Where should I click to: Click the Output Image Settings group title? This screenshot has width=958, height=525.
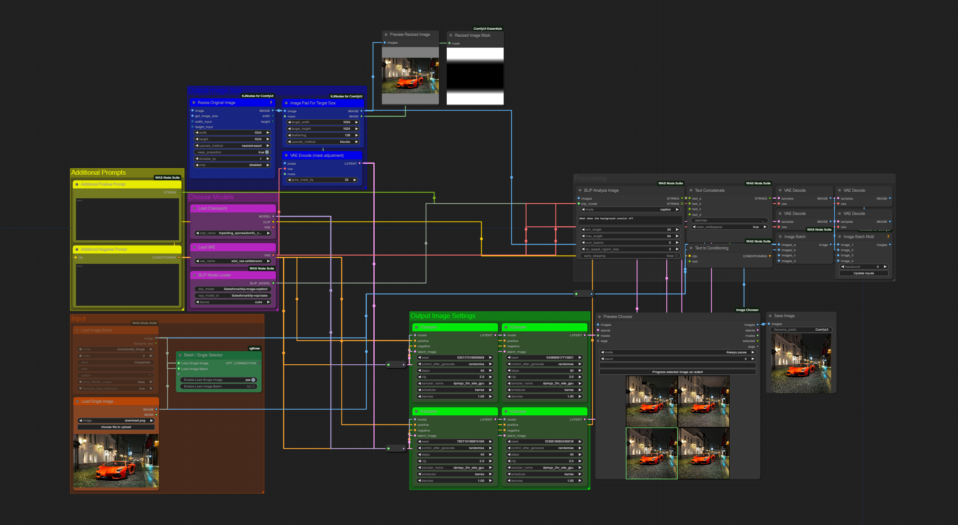click(x=443, y=316)
